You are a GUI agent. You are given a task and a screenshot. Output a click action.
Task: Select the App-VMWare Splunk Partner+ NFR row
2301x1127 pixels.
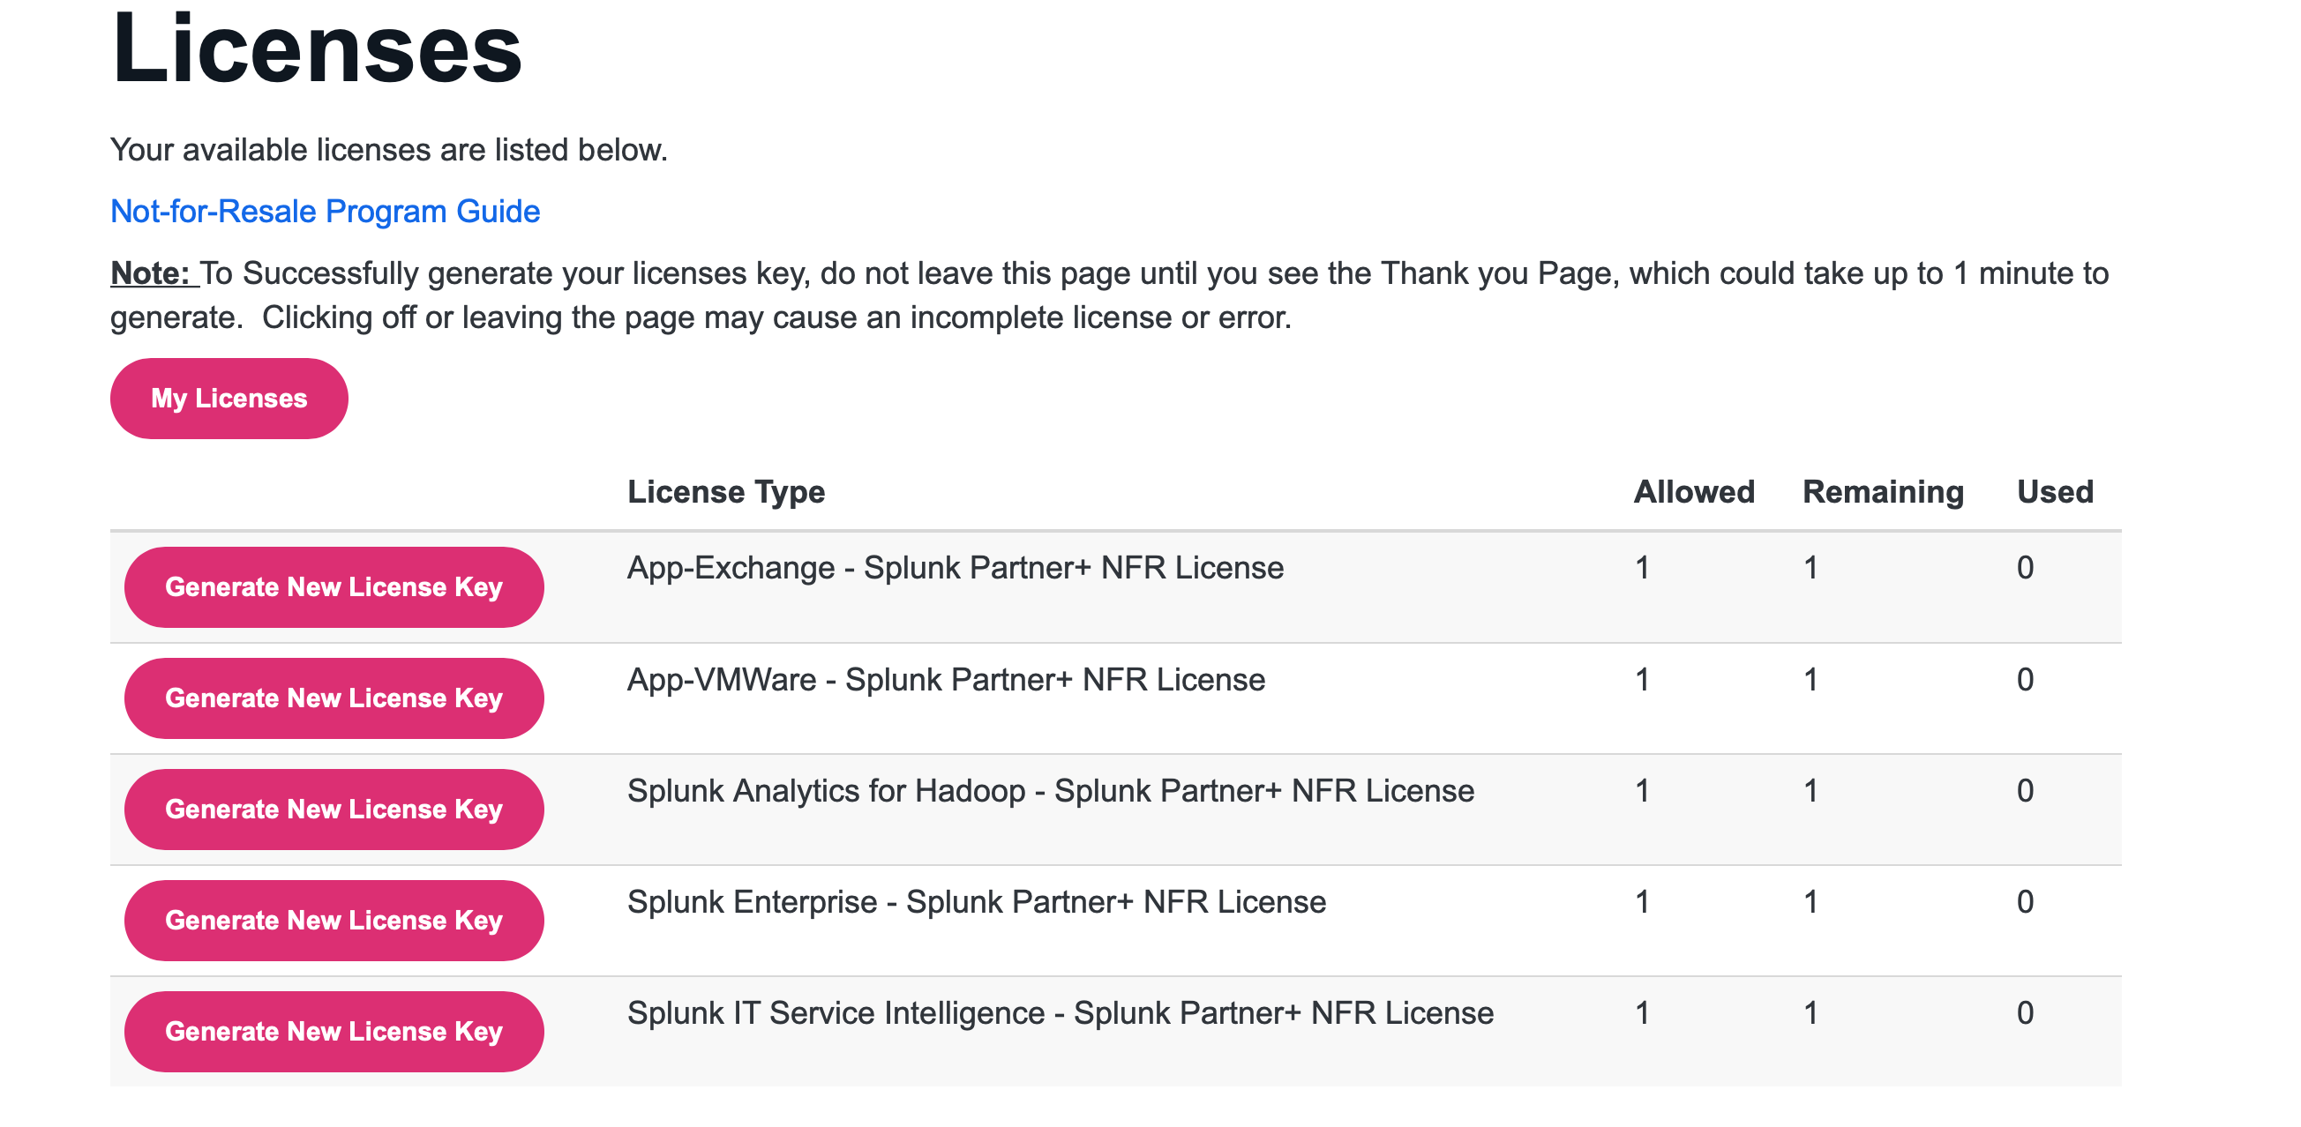tap(946, 679)
